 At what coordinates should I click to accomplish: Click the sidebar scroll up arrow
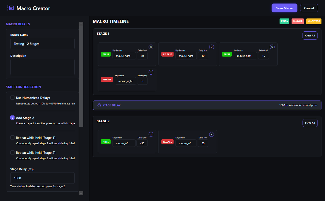click(x=81, y=24)
